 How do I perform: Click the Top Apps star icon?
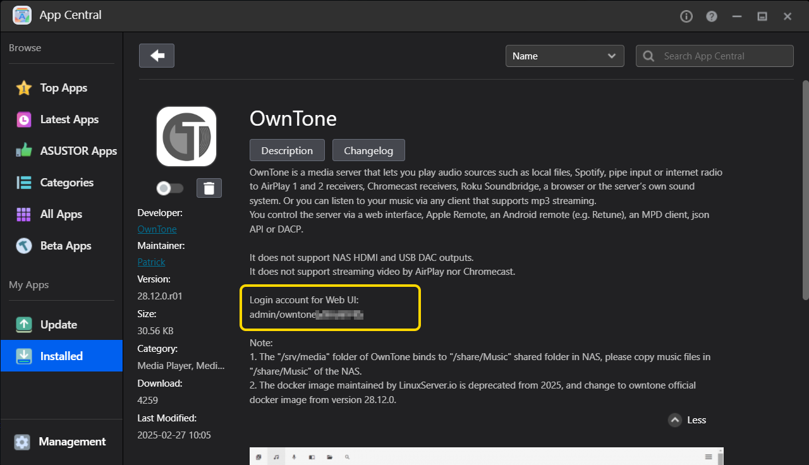click(x=24, y=88)
